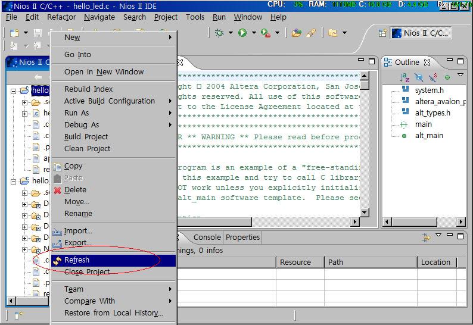The width and height of the screenshot is (473, 325).
Task: Select the Nios II C/C++ perspective button
Action: coord(421,33)
